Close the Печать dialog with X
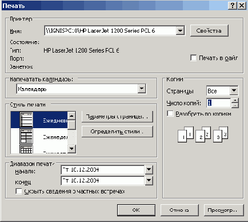The image size is (248, 222). (242, 6)
